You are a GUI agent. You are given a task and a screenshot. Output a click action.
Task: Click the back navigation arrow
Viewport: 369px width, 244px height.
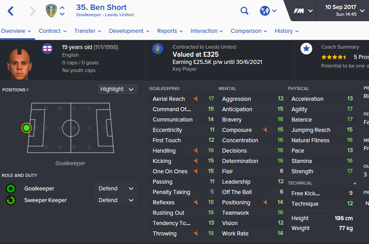(11, 11)
